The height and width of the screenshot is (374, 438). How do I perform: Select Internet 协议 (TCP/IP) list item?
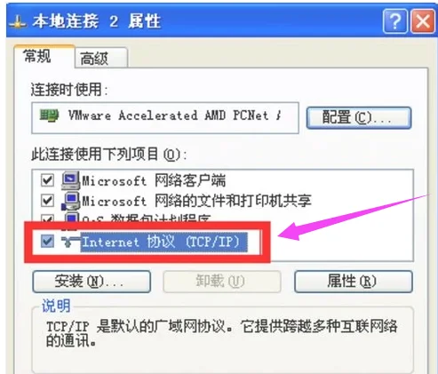click(x=164, y=242)
